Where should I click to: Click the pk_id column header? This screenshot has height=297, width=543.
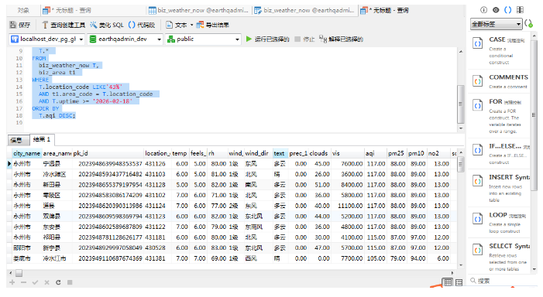[x=108, y=153]
